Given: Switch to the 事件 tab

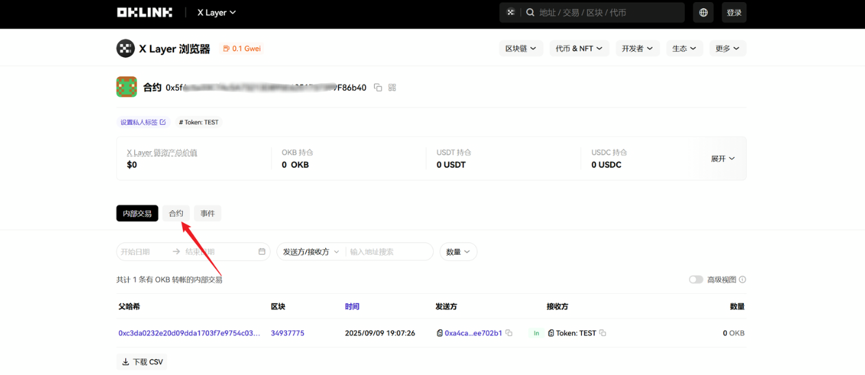Looking at the screenshot, I should coord(208,214).
